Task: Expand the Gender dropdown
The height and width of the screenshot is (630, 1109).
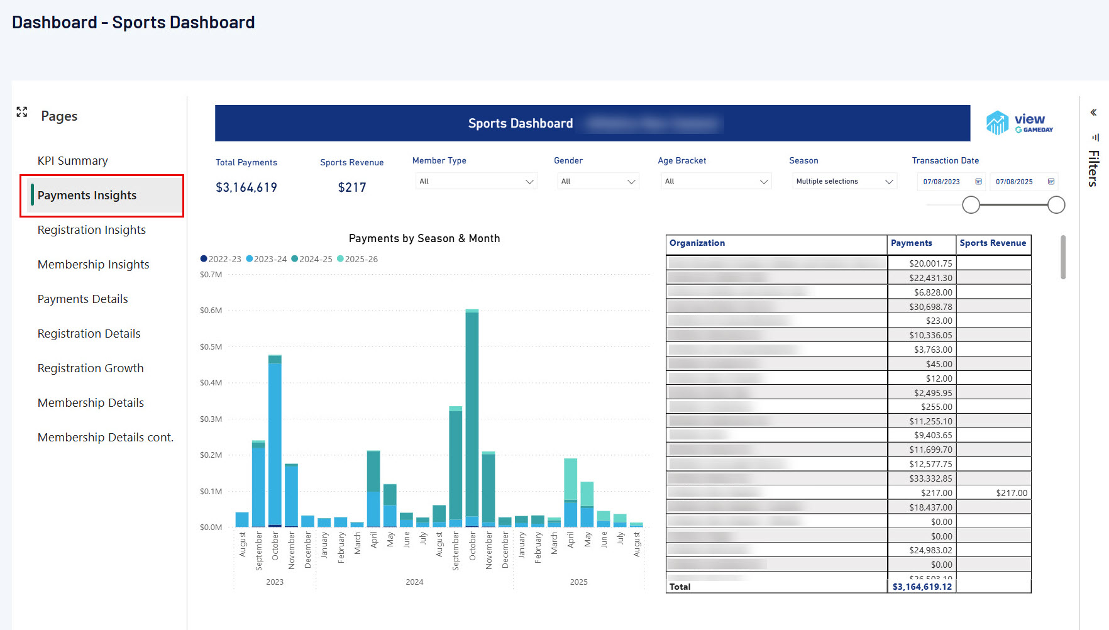Action: click(x=598, y=181)
